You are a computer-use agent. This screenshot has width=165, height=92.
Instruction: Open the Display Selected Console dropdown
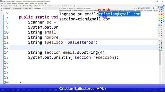coord(155,8)
